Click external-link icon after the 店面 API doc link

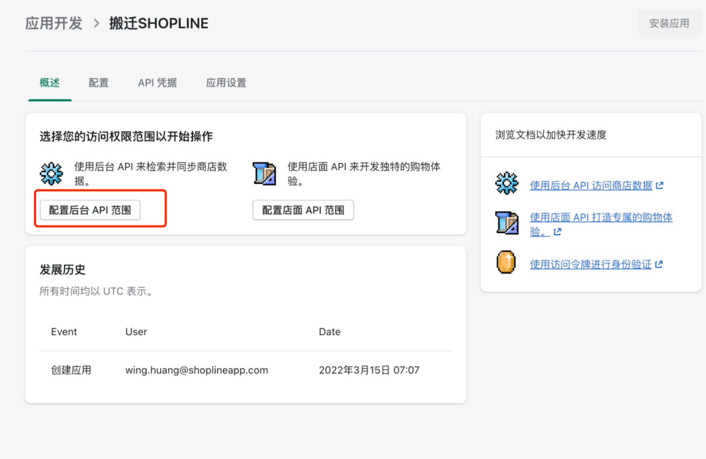tap(558, 232)
